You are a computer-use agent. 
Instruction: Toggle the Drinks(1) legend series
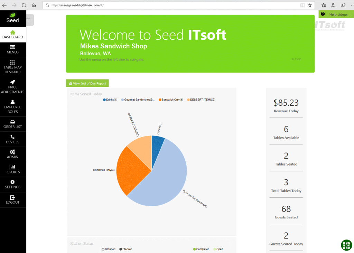tap(104, 100)
